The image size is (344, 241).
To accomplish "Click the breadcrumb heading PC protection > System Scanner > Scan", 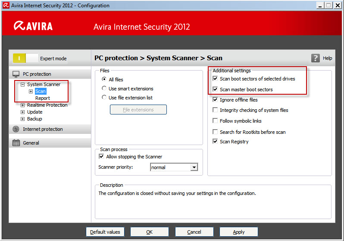I will tap(158, 58).
